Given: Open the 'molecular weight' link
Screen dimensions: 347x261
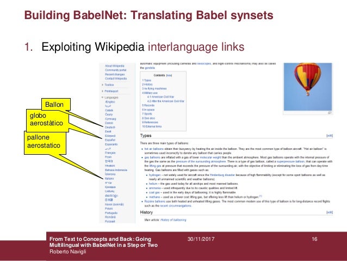Looking at the screenshot, I should pyautogui.click(x=210, y=157).
